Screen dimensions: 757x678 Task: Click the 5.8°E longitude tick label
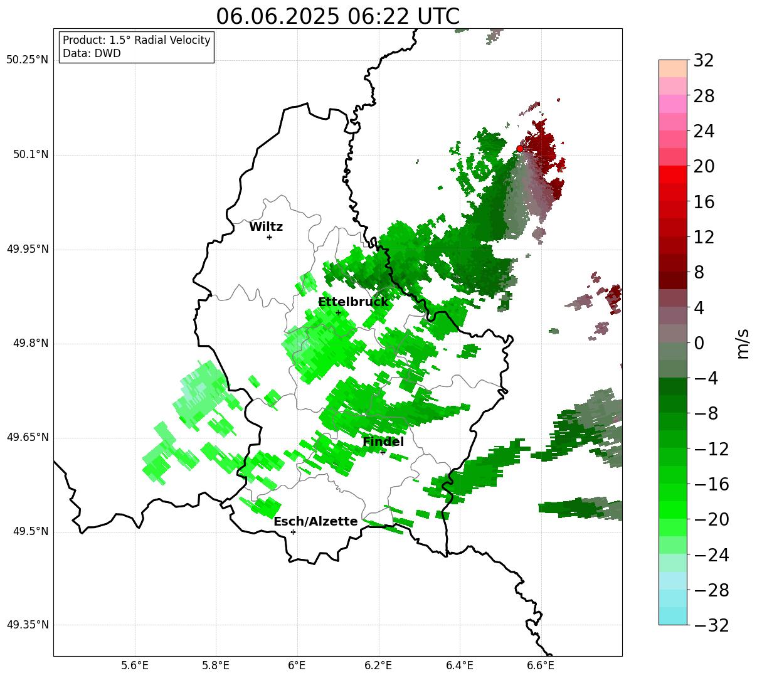pyautogui.click(x=216, y=665)
